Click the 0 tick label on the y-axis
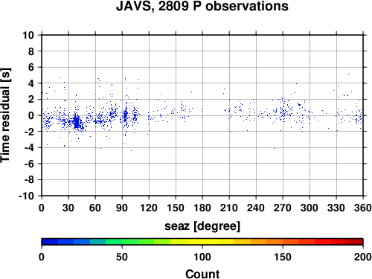 coord(31,115)
